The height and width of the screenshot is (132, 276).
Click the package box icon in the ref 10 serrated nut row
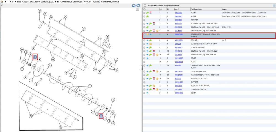157,55
